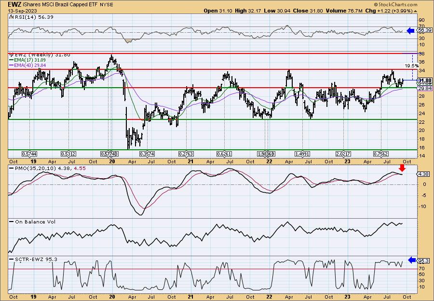Click the NYSE exchange label
Screen dimensions: 434x301
[x=106, y=5]
